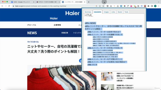
Task: Open the 企業情報 menu item
Action: click(x=57, y=25)
